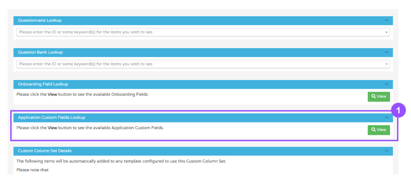Viewport: 411px width, 181px height.
Task: View the available Application Custom Fields
Action: (x=379, y=130)
